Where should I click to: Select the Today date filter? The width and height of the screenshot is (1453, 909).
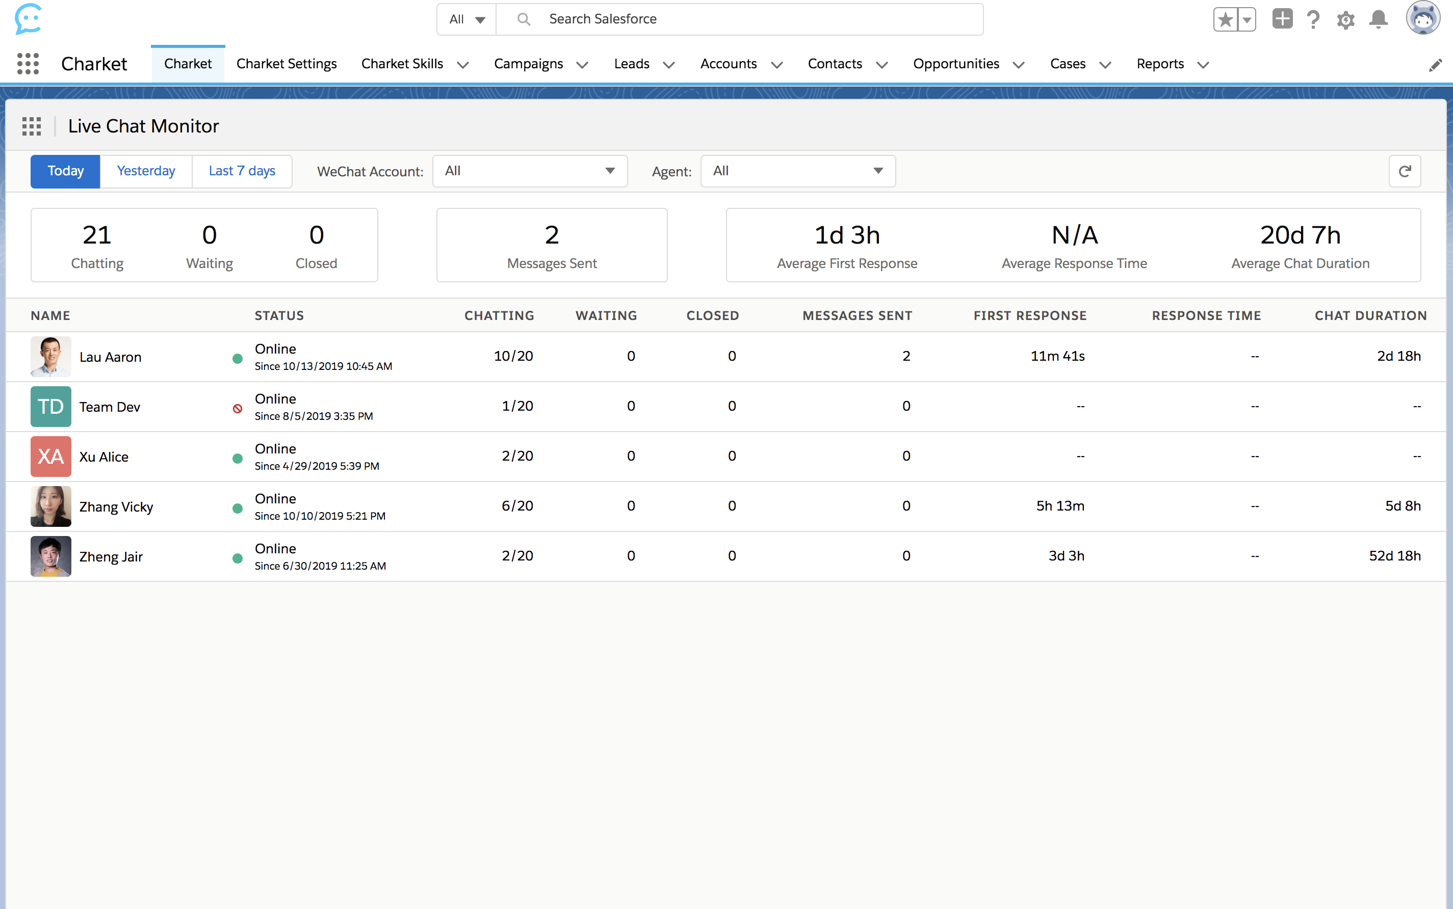pyautogui.click(x=66, y=171)
